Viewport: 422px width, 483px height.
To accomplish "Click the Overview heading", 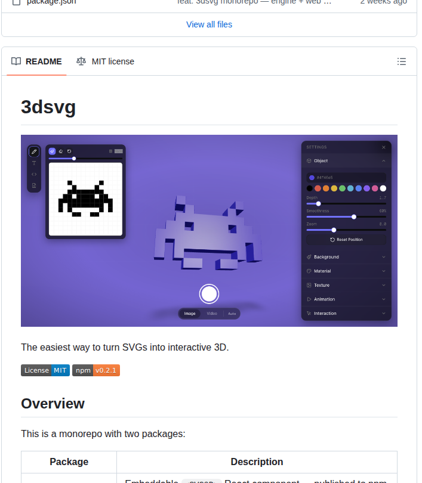I will point(53,404).
